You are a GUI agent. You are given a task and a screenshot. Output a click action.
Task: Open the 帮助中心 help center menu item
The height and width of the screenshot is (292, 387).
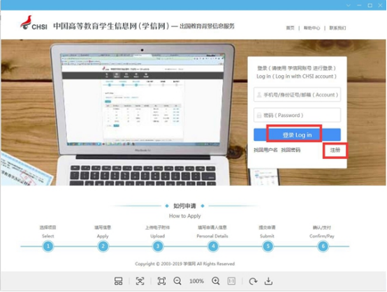pos(312,28)
